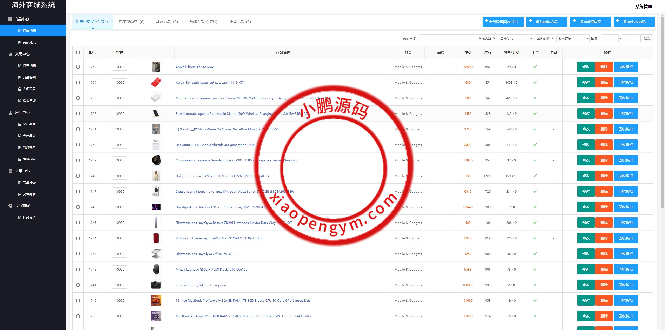Click the 文章中心 document icon
Viewport: 665px width, 330px height.
10,171
